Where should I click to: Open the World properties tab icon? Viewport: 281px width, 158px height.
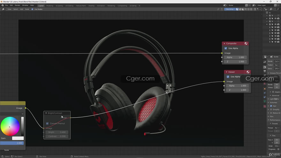(x=265, y=84)
